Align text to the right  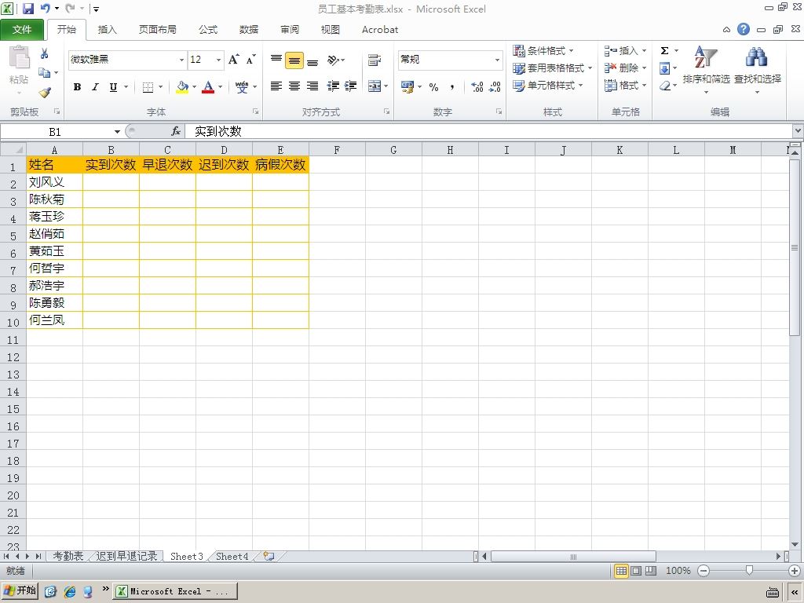[x=312, y=86]
